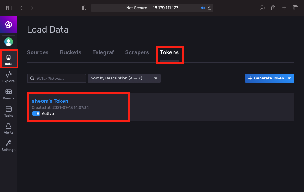Disable the Active toggle on sheom's Token
This screenshot has width=304, height=192.
click(36, 113)
